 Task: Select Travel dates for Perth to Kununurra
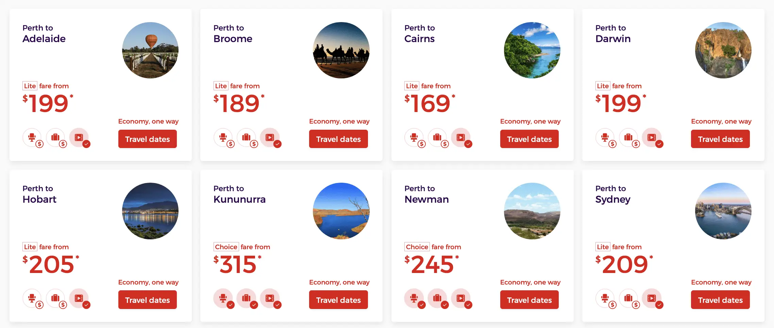click(338, 300)
